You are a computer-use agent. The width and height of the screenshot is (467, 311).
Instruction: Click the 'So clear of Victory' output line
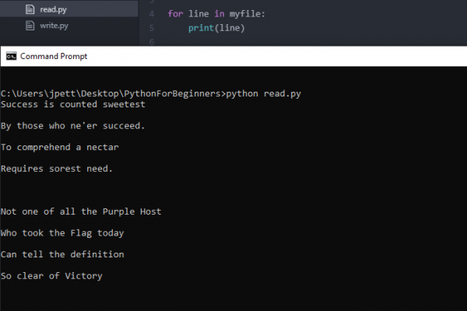(51, 276)
